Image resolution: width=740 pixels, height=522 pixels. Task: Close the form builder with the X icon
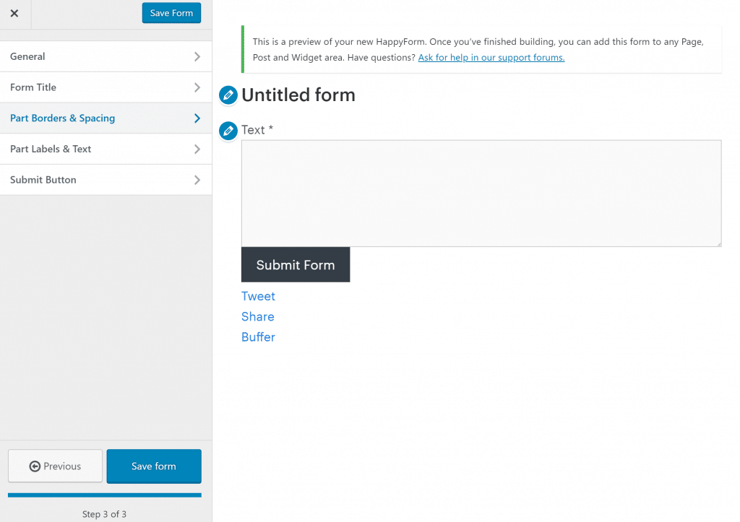[14, 13]
